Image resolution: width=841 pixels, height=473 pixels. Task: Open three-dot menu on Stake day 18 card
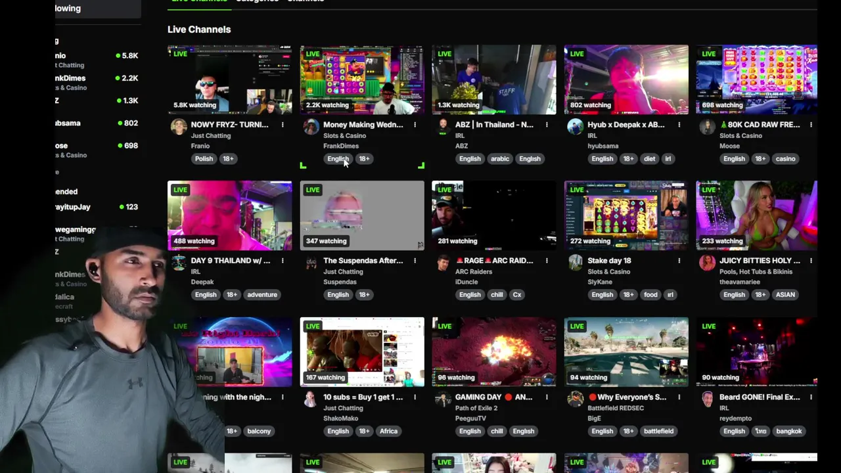[679, 261]
